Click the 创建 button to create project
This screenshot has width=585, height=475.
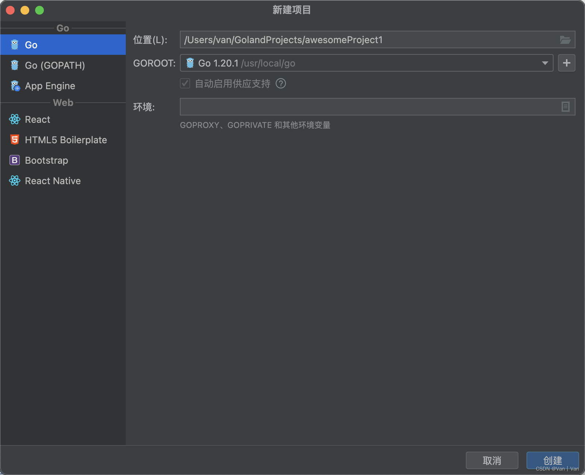[552, 460]
